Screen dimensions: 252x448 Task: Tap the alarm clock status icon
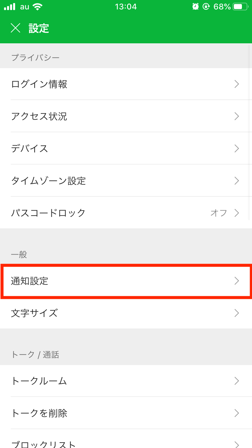[x=195, y=7]
